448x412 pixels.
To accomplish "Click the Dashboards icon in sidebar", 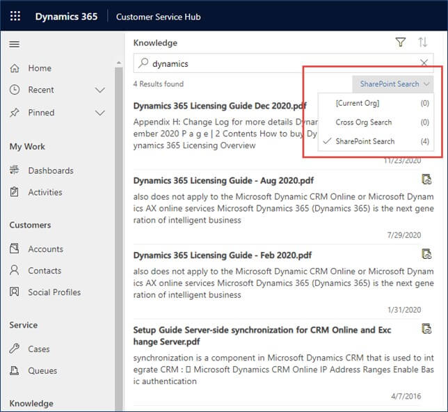I will [15, 170].
